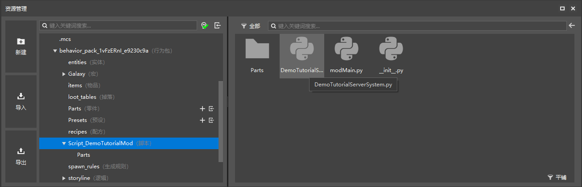Click the 资源管理 panel title

(x=16, y=8)
